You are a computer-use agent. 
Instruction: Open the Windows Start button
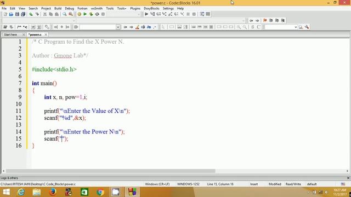pos(6,192)
